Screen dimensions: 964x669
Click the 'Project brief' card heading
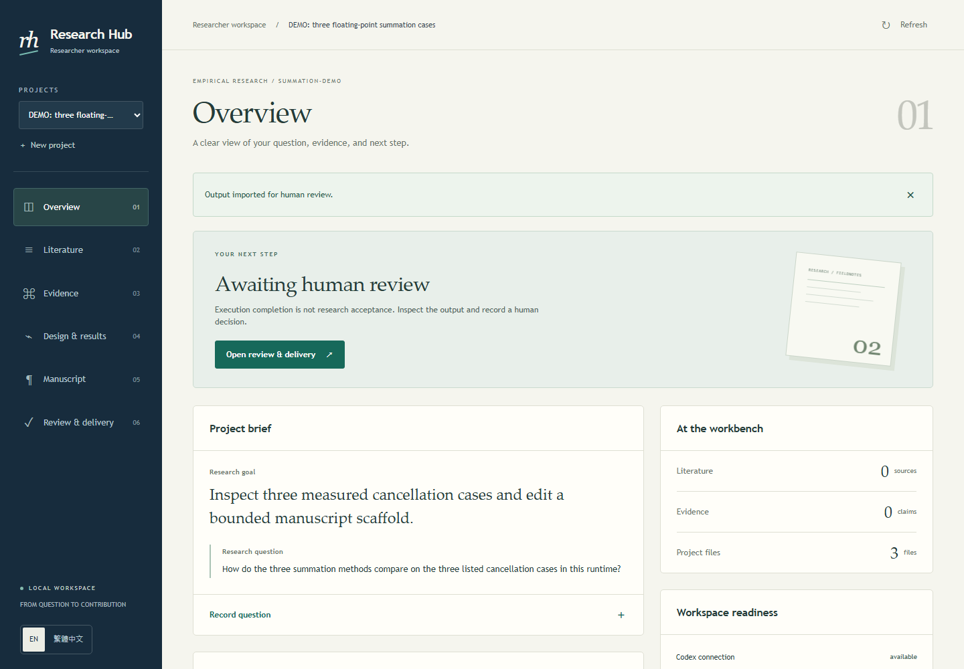point(240,429)
